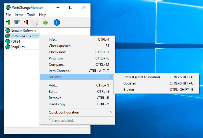Click the globe icon beside Neowin Software

pyautogui.click(x=8, y=31)
